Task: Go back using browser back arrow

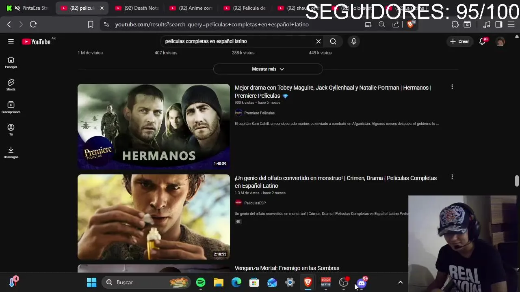Action: (9, 24)
